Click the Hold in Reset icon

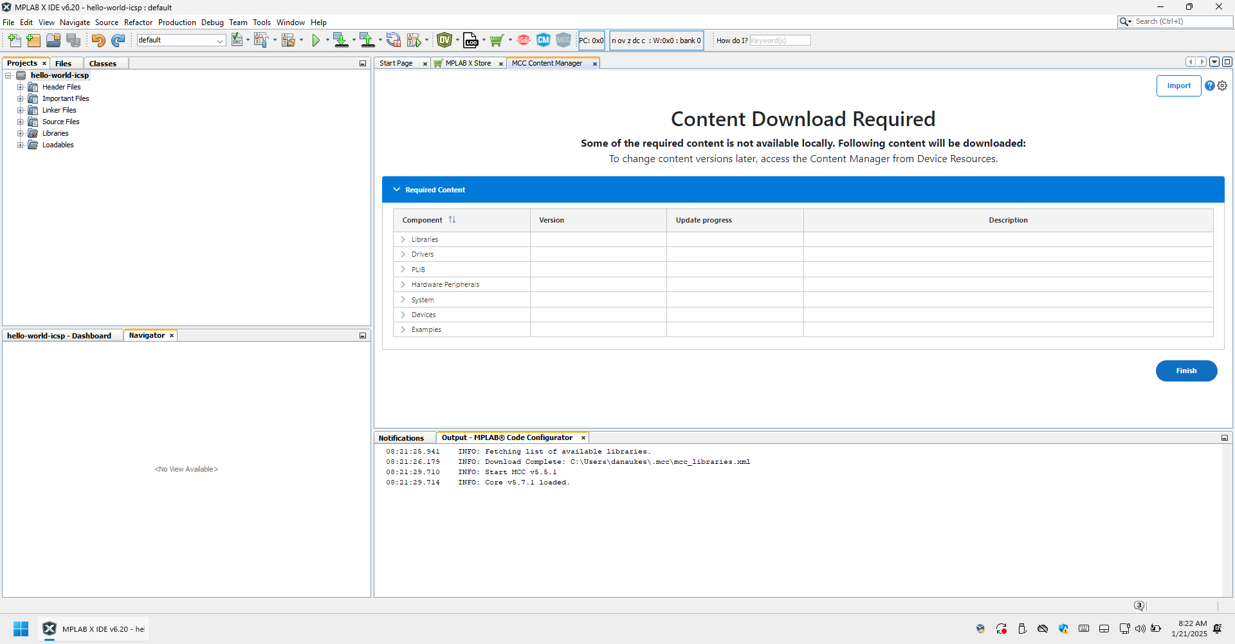tap(393, 40)
